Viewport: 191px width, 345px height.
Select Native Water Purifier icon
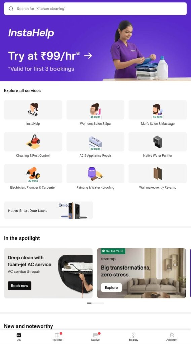click(158, 142)
